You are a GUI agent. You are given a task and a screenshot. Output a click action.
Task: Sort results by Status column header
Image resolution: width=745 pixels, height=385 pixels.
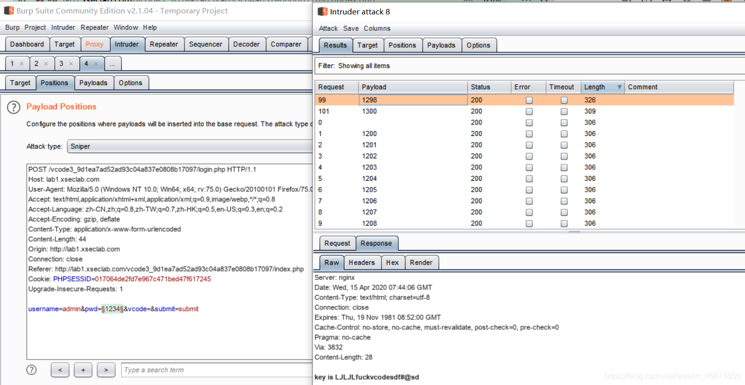489,87
